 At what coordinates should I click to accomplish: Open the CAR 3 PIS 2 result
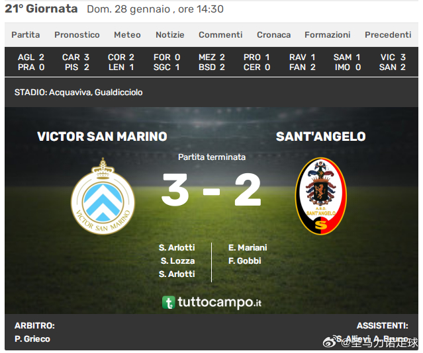point(76,62)
